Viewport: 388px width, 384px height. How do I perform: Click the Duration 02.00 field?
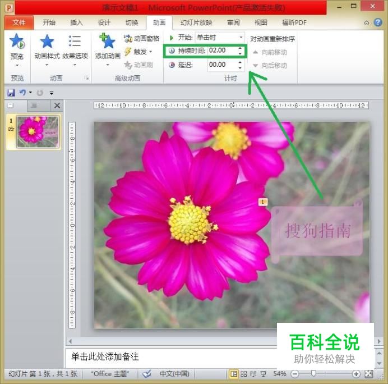[x=222, y=51]
